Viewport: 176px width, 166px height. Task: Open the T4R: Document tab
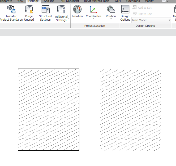pyautogui.click(x=69, y=1)
